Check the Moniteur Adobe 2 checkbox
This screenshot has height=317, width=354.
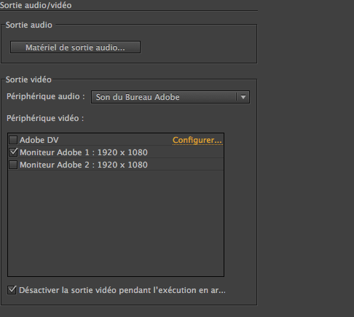[13, 165]
